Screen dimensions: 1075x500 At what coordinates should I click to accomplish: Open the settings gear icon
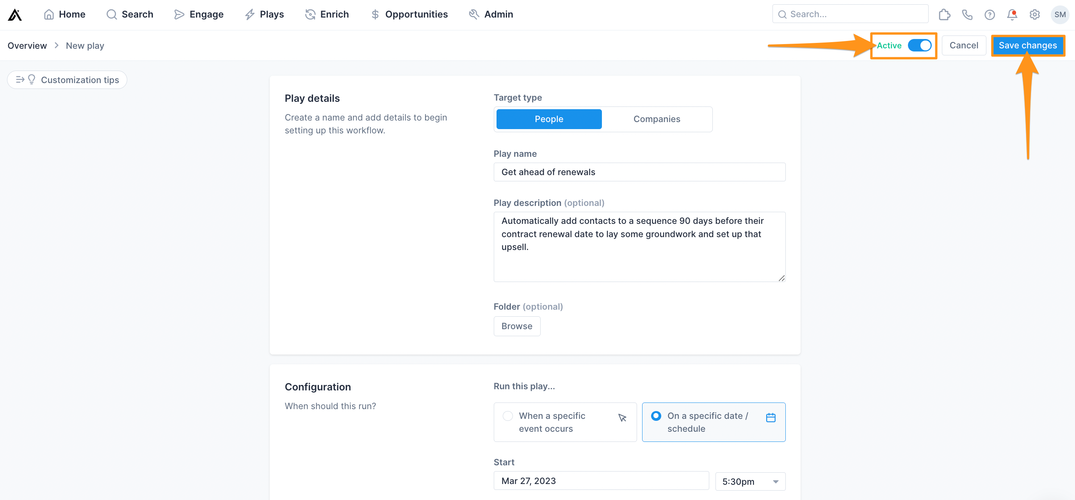[x=1034, y=14]
